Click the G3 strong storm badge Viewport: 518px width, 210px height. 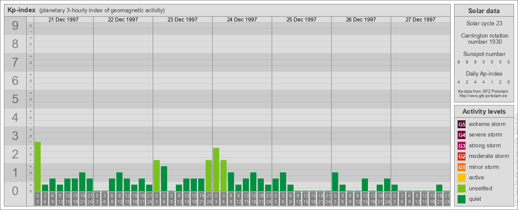(462, 146)
